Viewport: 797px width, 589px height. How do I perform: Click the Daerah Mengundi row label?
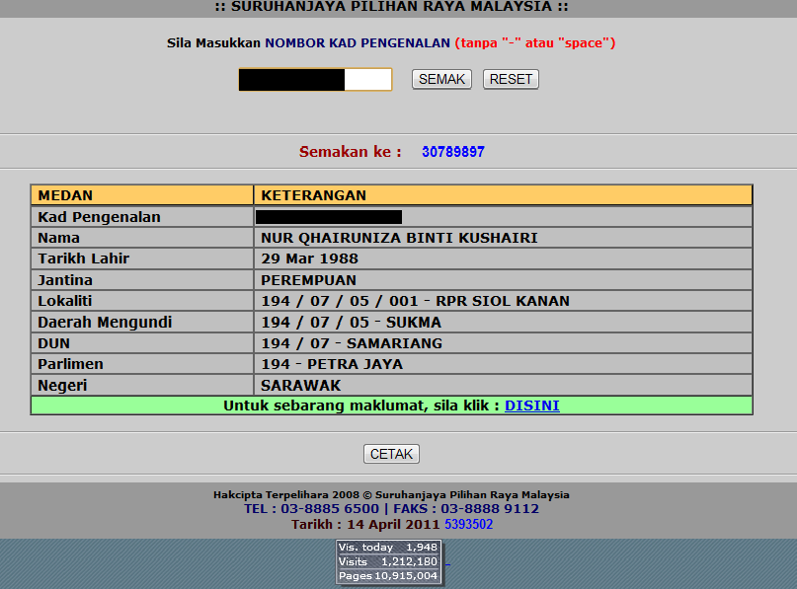coord(106,323)
